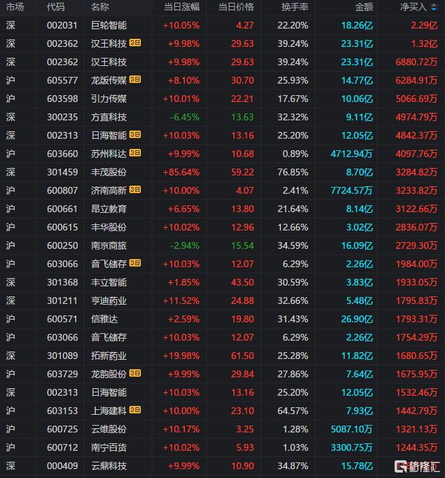Click the -6.45% change value
The width and height of the screenshot is (445, 478).
(x=185, y=117)
